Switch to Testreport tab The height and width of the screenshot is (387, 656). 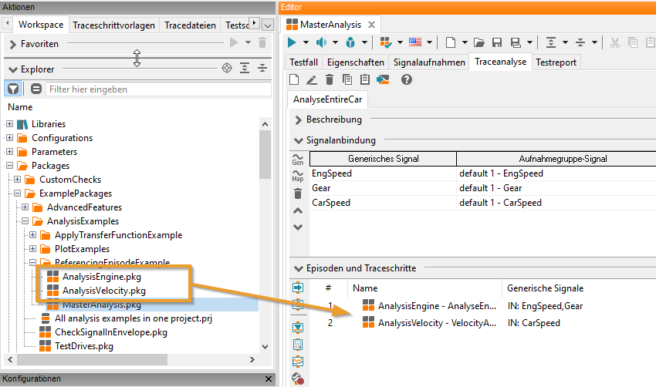(556, 62)
